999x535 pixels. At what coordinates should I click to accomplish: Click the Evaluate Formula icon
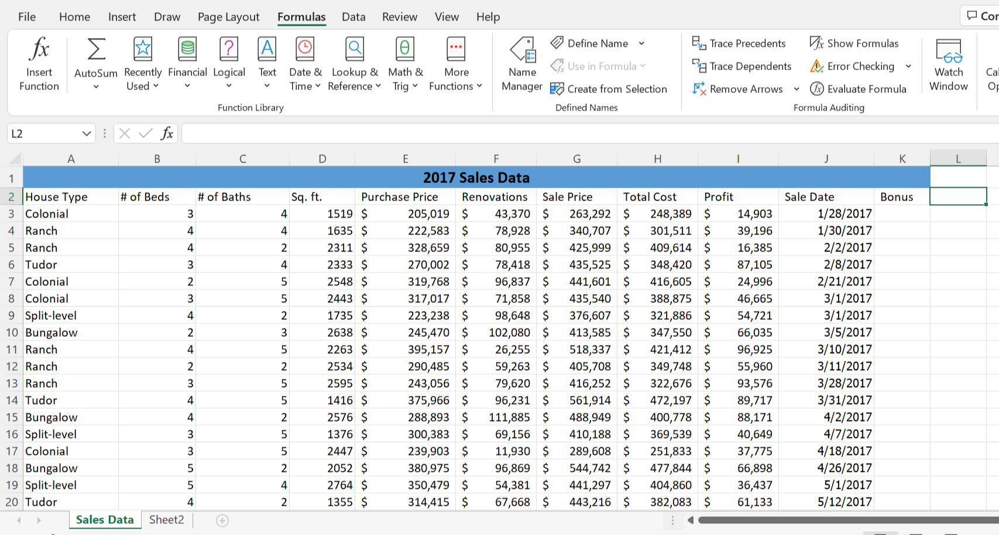point(859,89)
